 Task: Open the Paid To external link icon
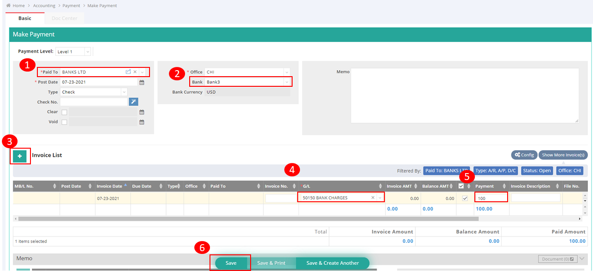click(128, 72)
